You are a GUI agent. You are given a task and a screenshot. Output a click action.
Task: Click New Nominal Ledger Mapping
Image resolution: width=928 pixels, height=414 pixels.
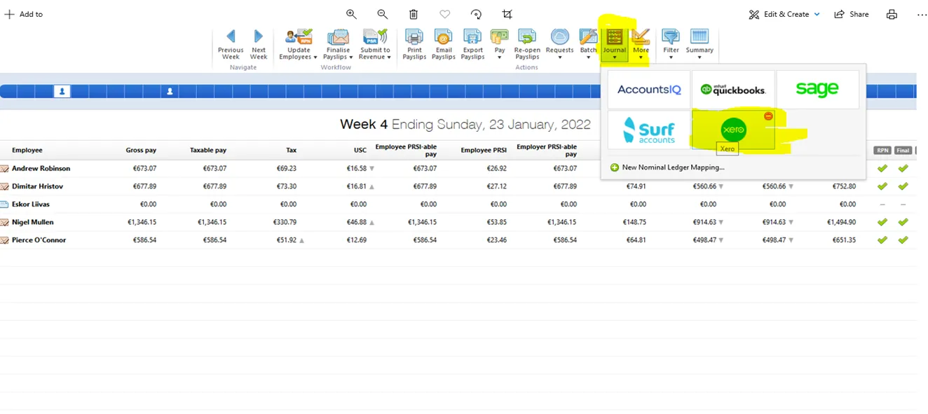tap(667, 167)
